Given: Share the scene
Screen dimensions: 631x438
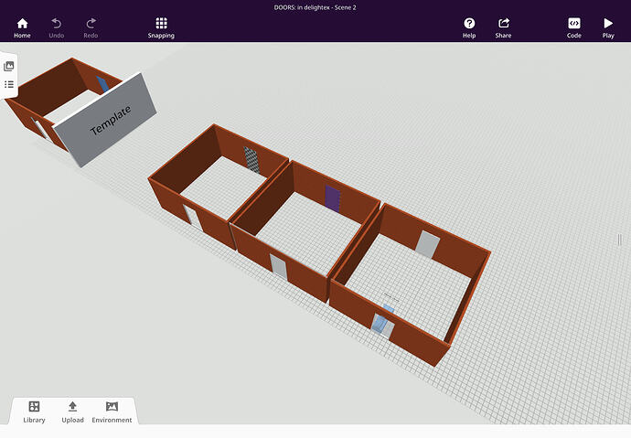Looking at the screenshot, I should [x=504, y=28].
